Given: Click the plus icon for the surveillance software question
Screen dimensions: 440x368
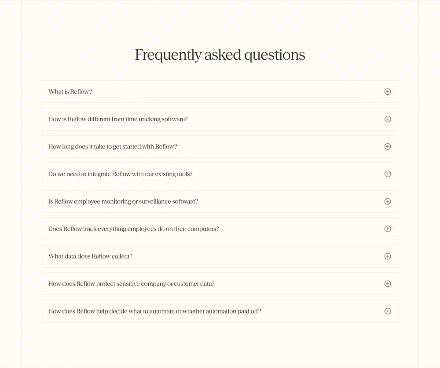Looking at the screenshot, I should [388, 201].
